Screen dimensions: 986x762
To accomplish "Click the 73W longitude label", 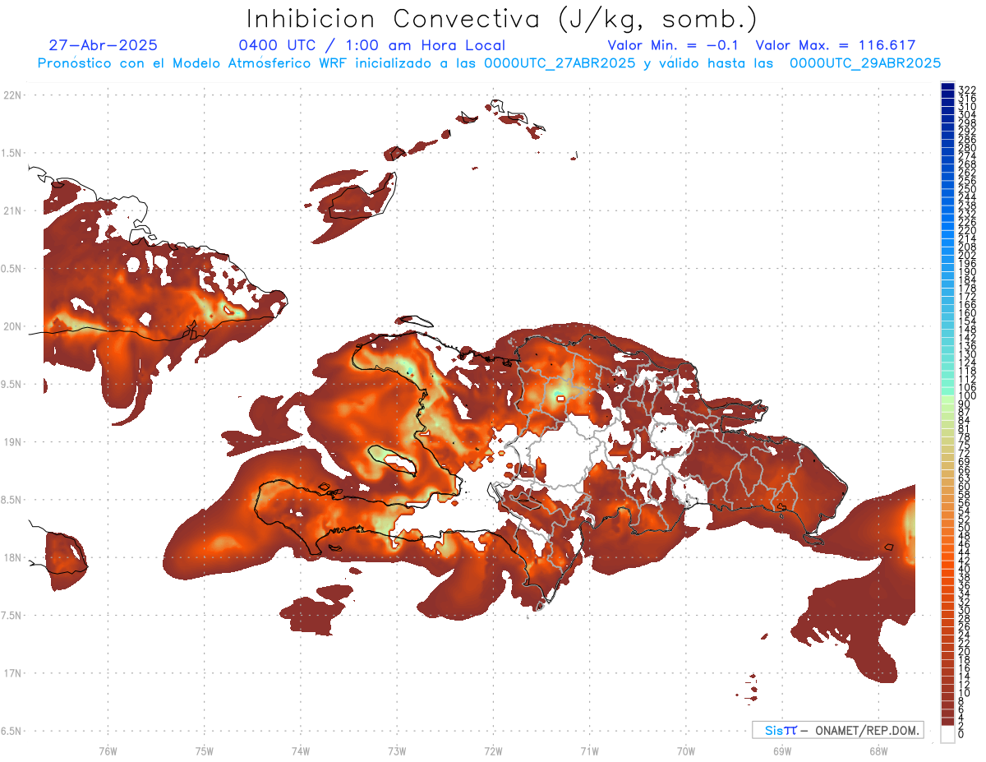I will pyautogui.click(x=397, y=750).
